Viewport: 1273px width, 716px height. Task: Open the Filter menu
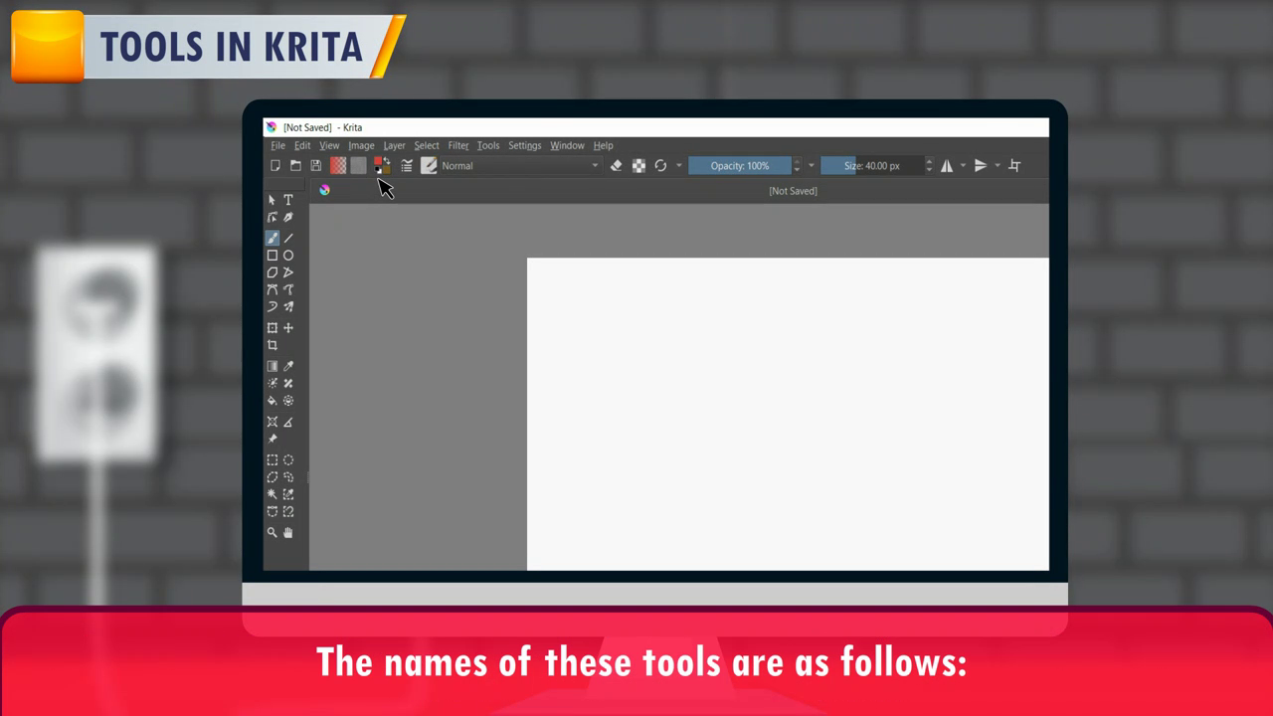point(457,145)
